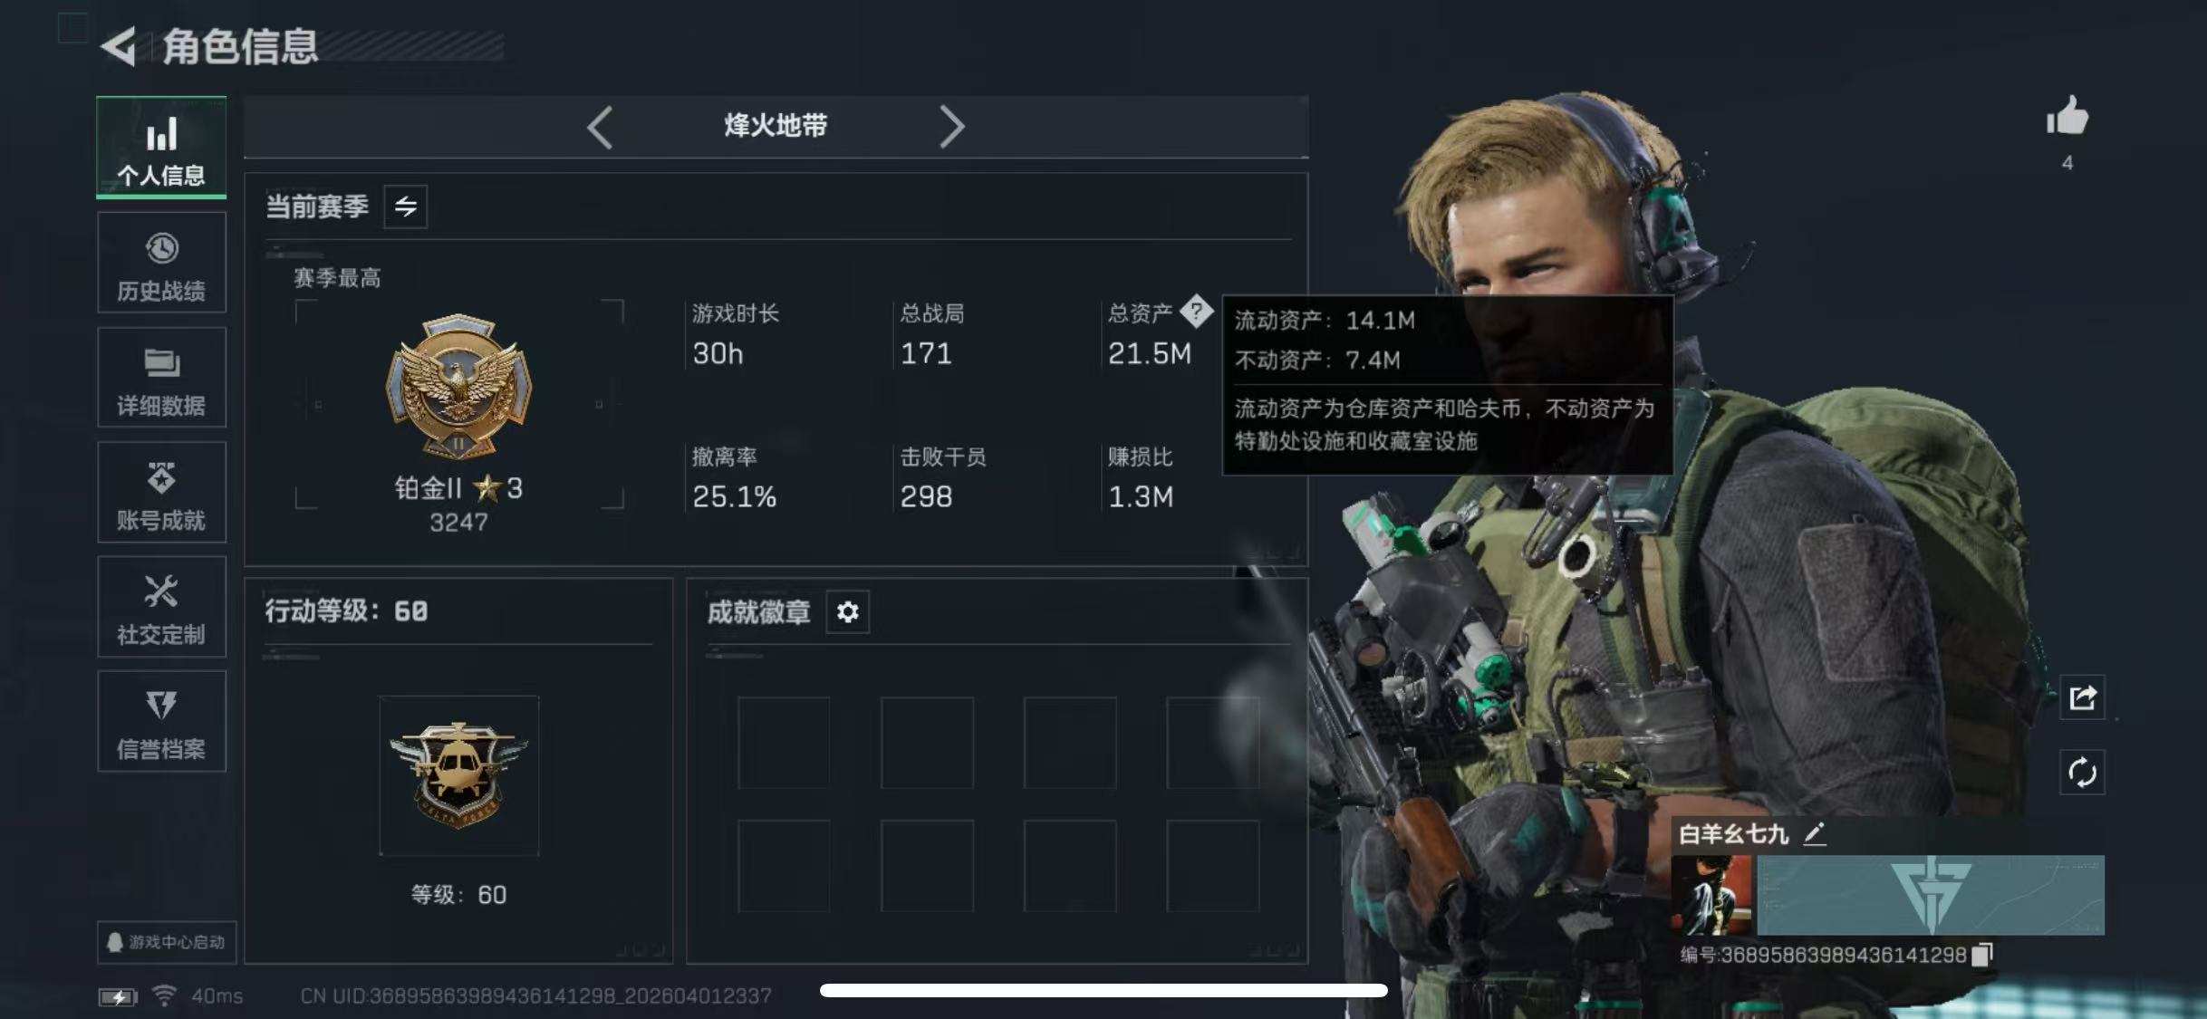The width and height of the screenshot is (2207, 1019).
Task: Click the refresh character icon
Action: tap(2082, 773)
